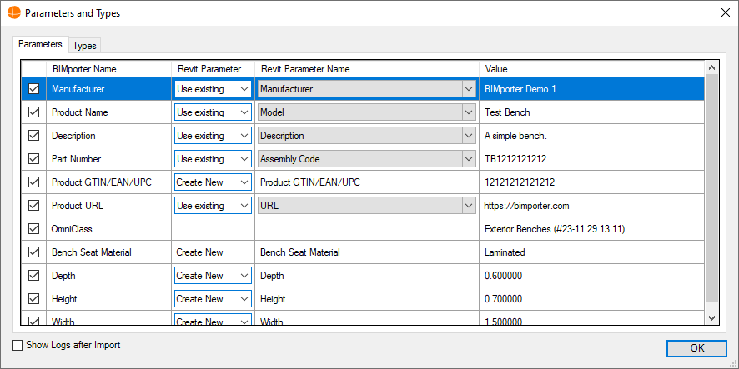Viewport: 739px width, 369px height.
Task: Confirm with the OK button
Action: (697, 348)
